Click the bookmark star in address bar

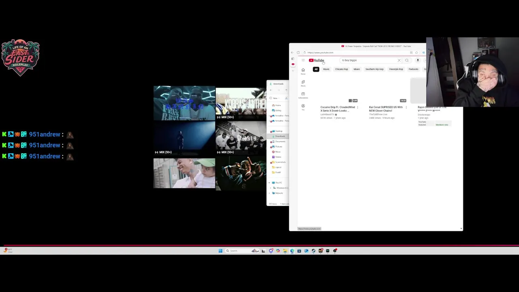[416, 52]
